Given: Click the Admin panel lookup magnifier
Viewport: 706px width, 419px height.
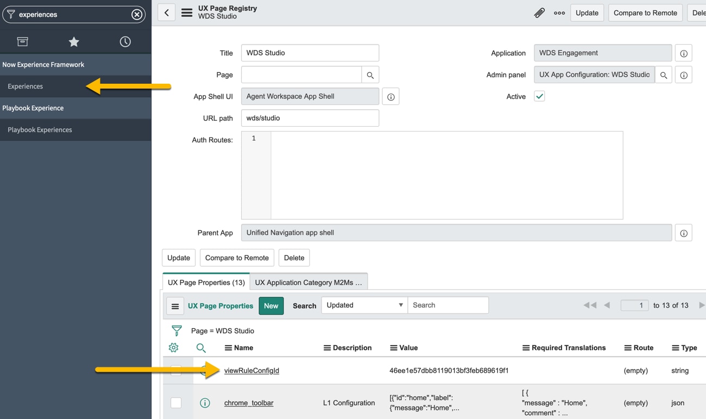Looking at the screenshot, I should (663, 74).
